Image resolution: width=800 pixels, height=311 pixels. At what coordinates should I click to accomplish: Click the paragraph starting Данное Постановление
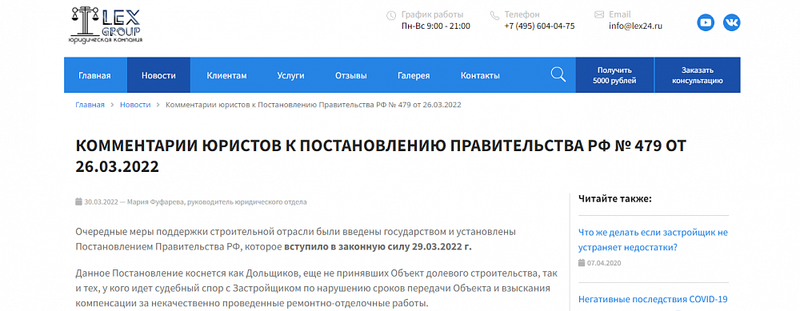click(x=316, y=289)
